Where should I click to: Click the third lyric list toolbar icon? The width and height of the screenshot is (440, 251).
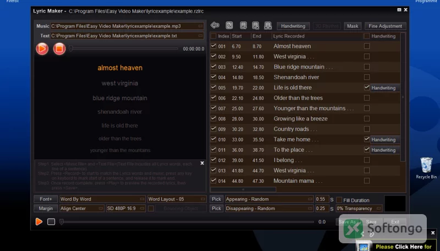click(x=243, y=25)
